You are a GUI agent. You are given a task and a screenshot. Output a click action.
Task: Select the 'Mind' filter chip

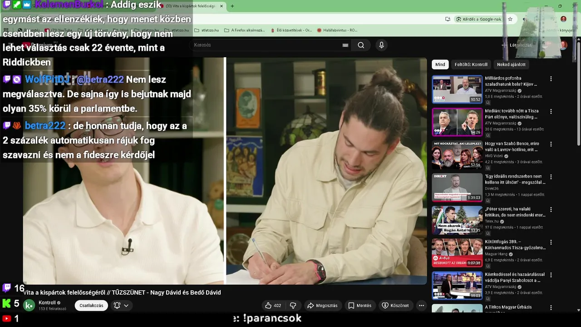440,64
